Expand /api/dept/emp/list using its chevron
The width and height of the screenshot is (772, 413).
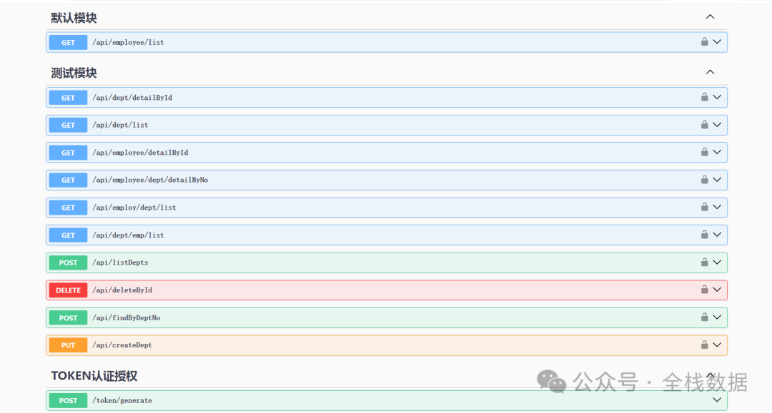click(x=717, y=235)
